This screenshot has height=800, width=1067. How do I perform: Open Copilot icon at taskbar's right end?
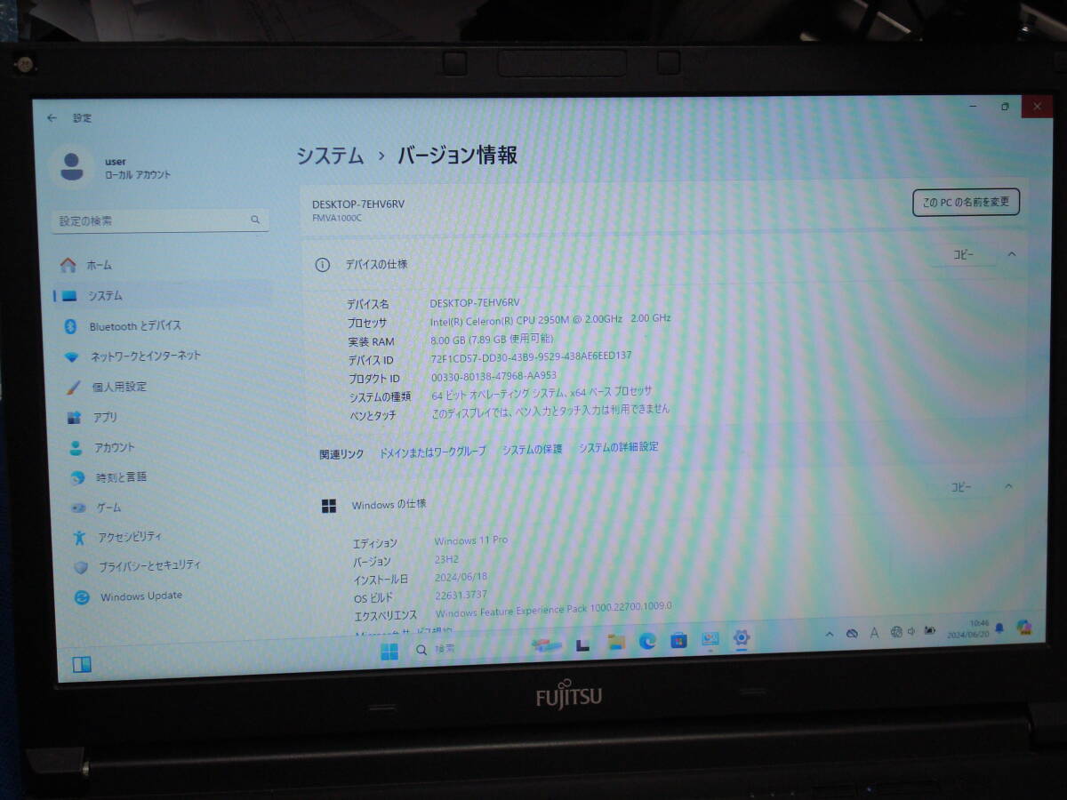tap(1023, 627)
